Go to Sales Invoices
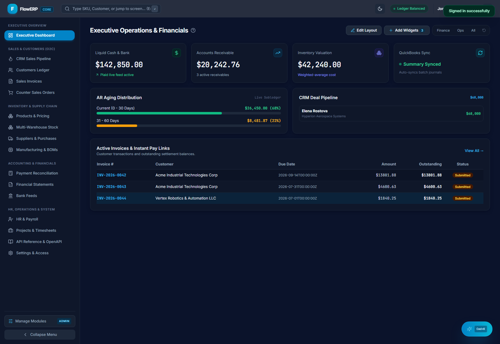Image resolution: width=500 pixels, height=344 pixels. point(39,81)
